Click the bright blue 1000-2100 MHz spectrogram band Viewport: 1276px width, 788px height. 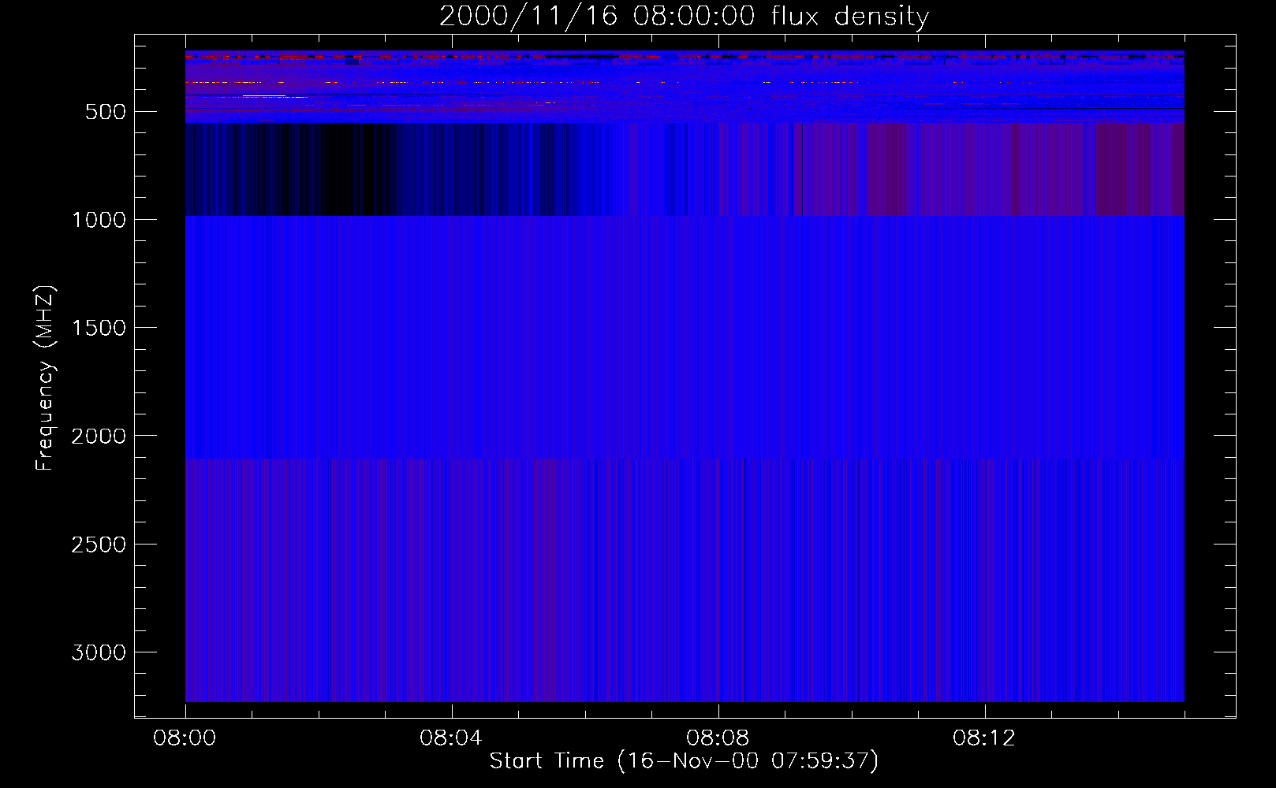point(685,337)
